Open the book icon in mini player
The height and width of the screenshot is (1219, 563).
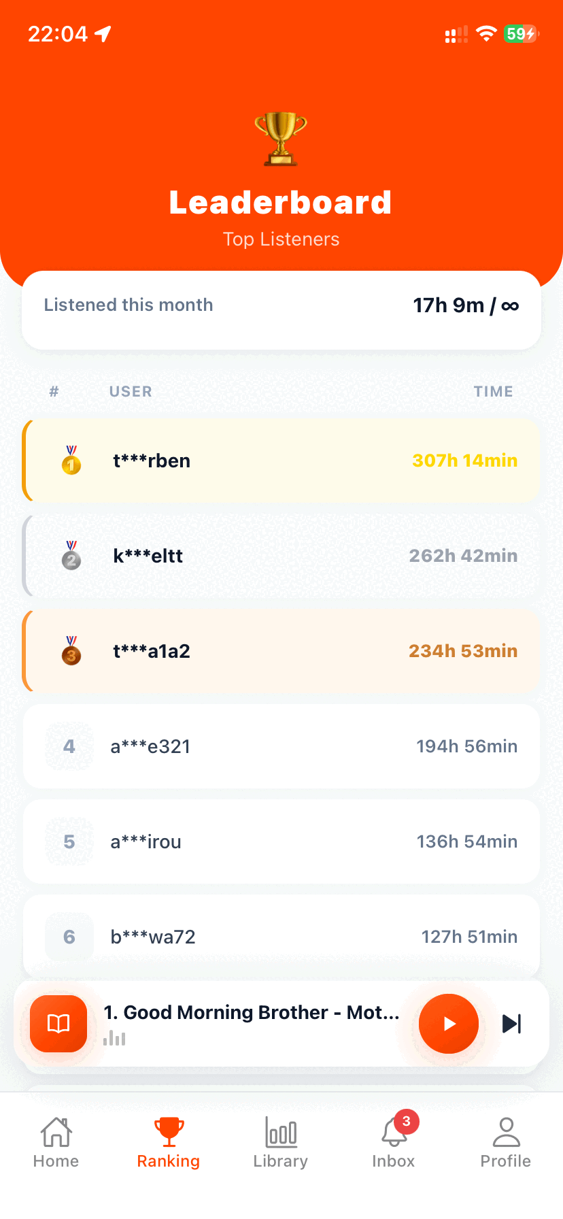[x=58, y=1023]
